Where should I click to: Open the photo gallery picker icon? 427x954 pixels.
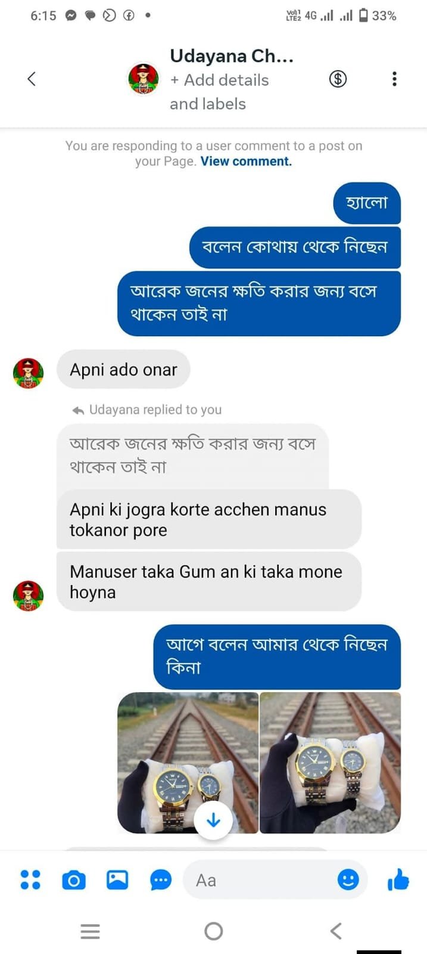[x=117, y=880]
